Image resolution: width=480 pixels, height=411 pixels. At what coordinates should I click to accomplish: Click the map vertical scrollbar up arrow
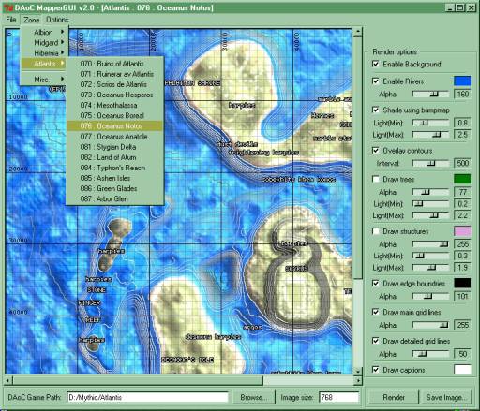pyautogui.click(x=358, y=32)
